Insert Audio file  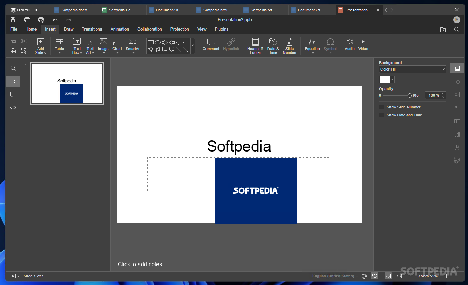(x=349, y=45)
